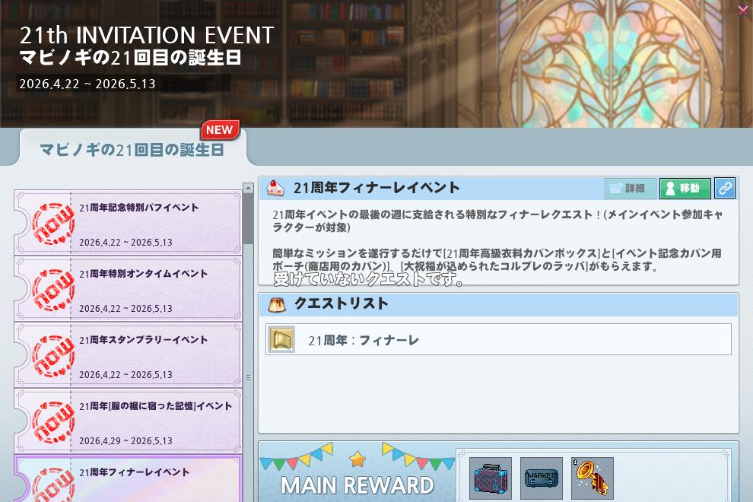Click the event list scrollbar thumb

tap(248, 219)
